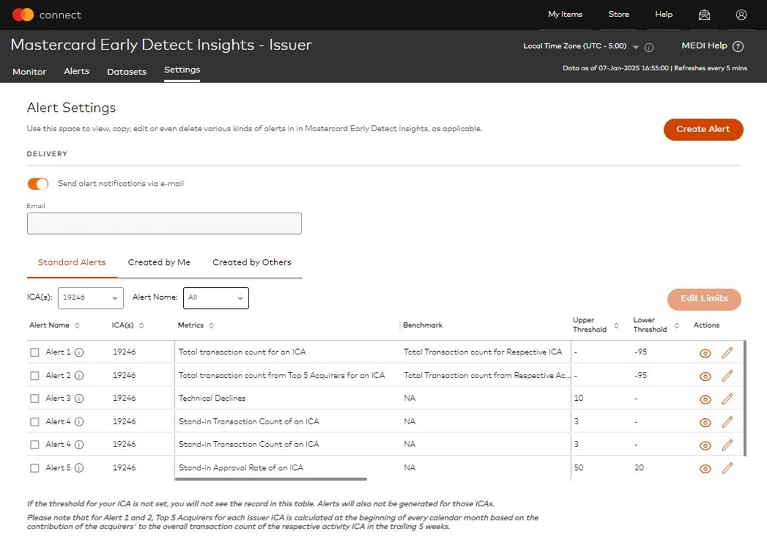
Task: Click the Create Alert button
Action: pos(703,129)
